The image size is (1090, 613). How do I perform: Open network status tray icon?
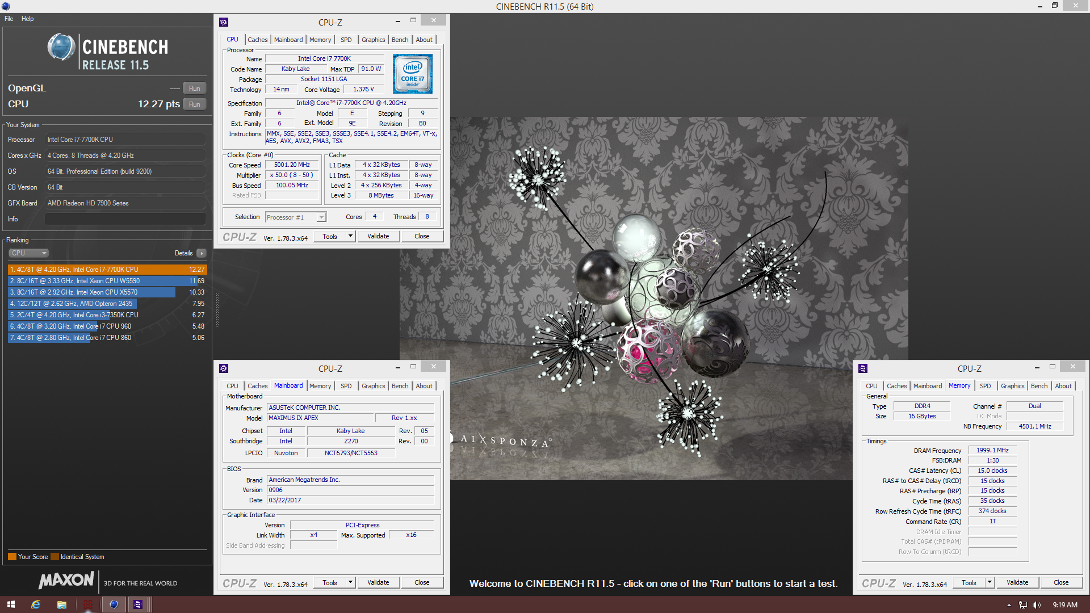(x=1023, y=605)
